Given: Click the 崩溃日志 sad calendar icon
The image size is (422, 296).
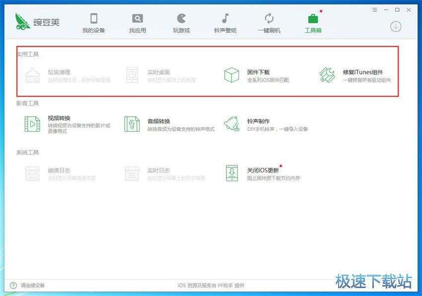Looking at the screenshot, I should click(32, 173).
